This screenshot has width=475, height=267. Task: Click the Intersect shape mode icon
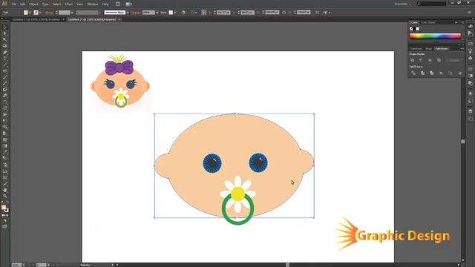[430, 60]
